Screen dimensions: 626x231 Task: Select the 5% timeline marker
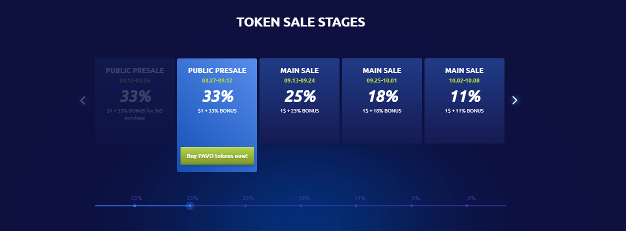tap(411, 205)
